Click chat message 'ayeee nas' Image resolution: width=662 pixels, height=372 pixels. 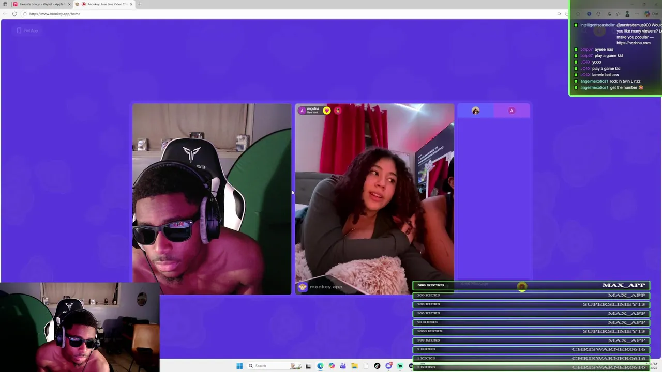click(x=604, y=49)
